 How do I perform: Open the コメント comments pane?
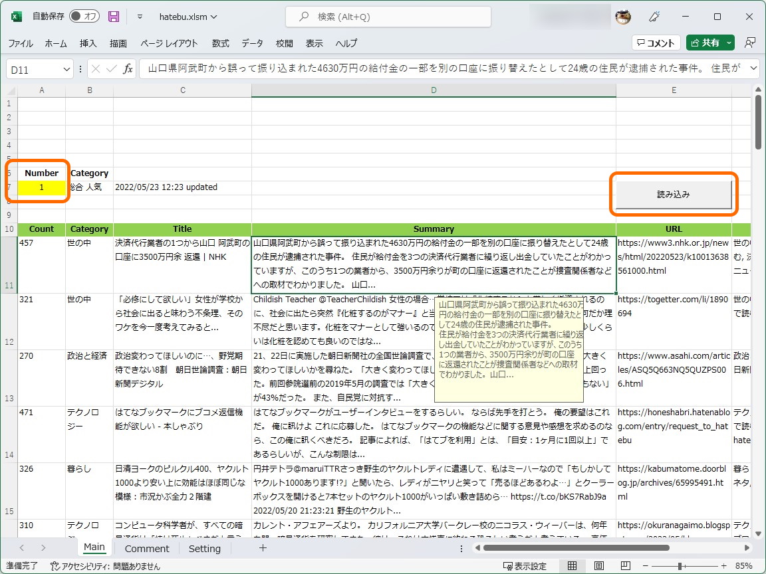tap(656, 42)
